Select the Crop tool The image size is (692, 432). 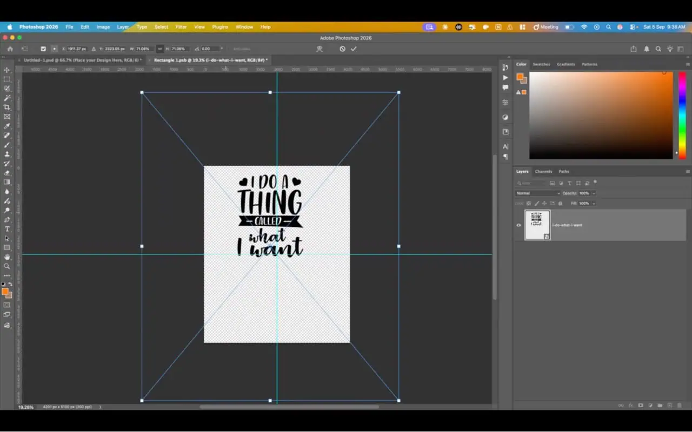coord(7,107)
